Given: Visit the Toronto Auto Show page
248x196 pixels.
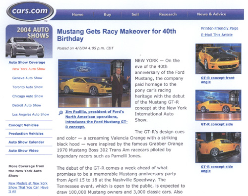Looking at the screenshot, I should 27,87.
